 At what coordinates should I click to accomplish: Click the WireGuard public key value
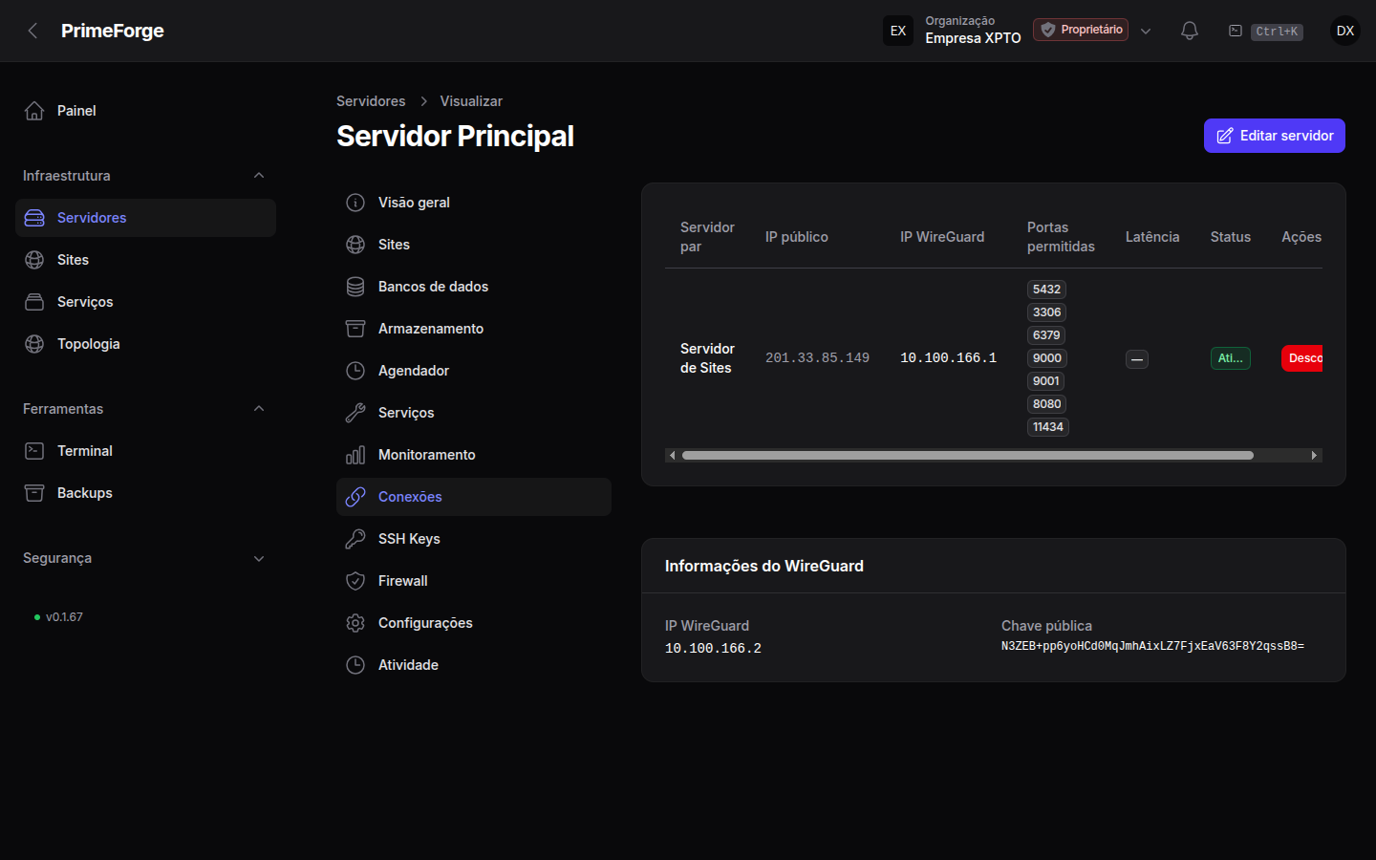coord(1152,647)
